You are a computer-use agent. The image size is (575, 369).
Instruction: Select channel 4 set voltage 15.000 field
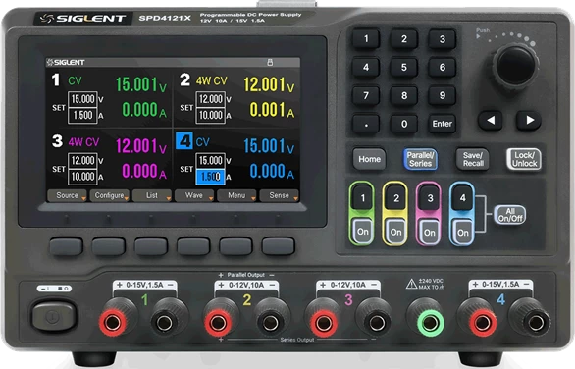click(211, 161)
